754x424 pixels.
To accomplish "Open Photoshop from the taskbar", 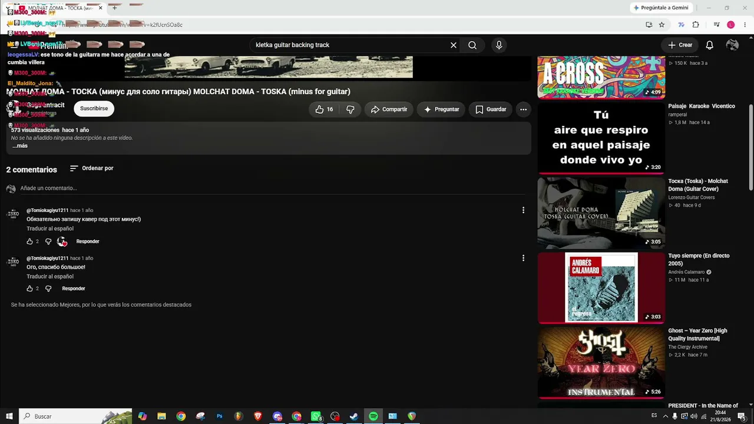I will (x=219, y=416).
